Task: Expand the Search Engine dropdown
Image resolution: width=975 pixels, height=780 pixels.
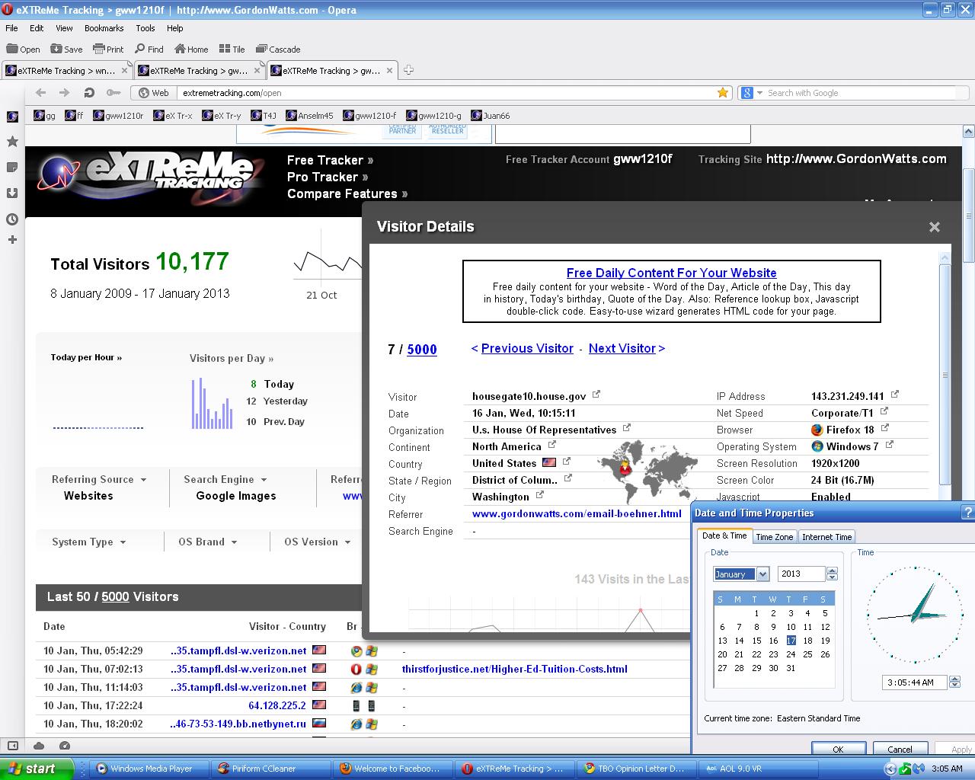Action: coord(264,480)
